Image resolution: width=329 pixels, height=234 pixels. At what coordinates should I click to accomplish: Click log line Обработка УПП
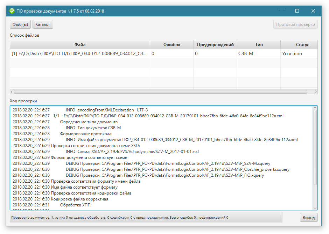coord(52,205)
